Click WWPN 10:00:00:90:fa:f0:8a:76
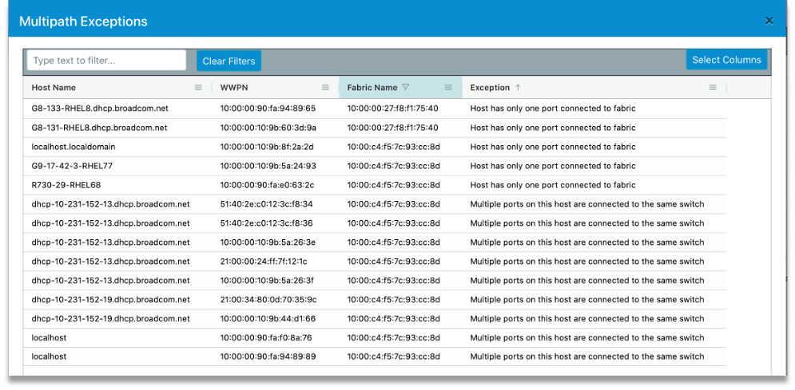 click(266, 337)
